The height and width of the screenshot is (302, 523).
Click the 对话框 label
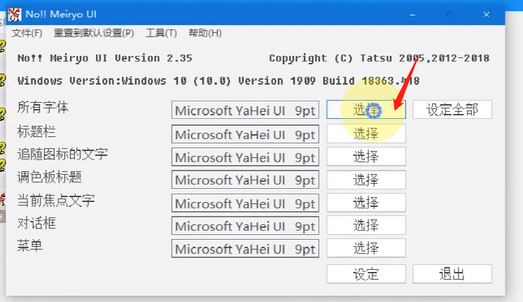point(36,223)
